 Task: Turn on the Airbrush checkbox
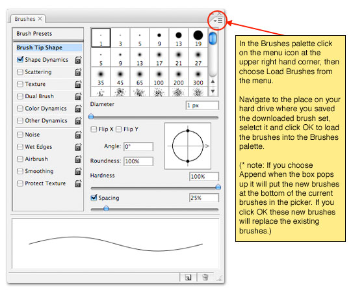pyautogui.click(x=20, y=159)
